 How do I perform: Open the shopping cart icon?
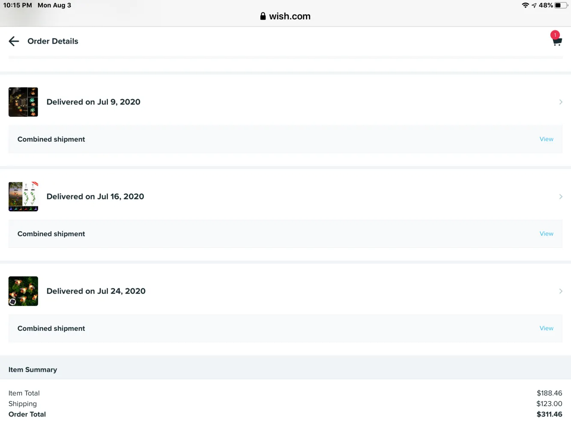point(556,40)
